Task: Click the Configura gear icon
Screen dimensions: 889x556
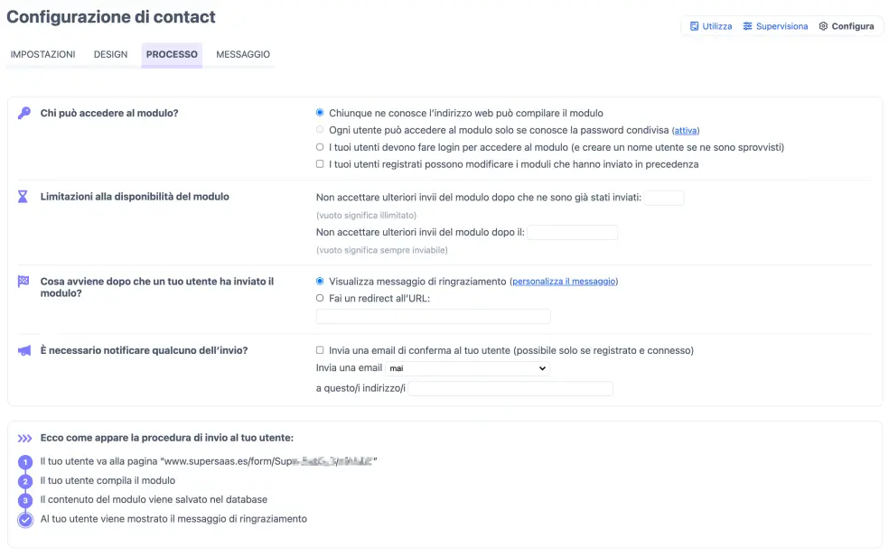Action: [x=823, y=26]
